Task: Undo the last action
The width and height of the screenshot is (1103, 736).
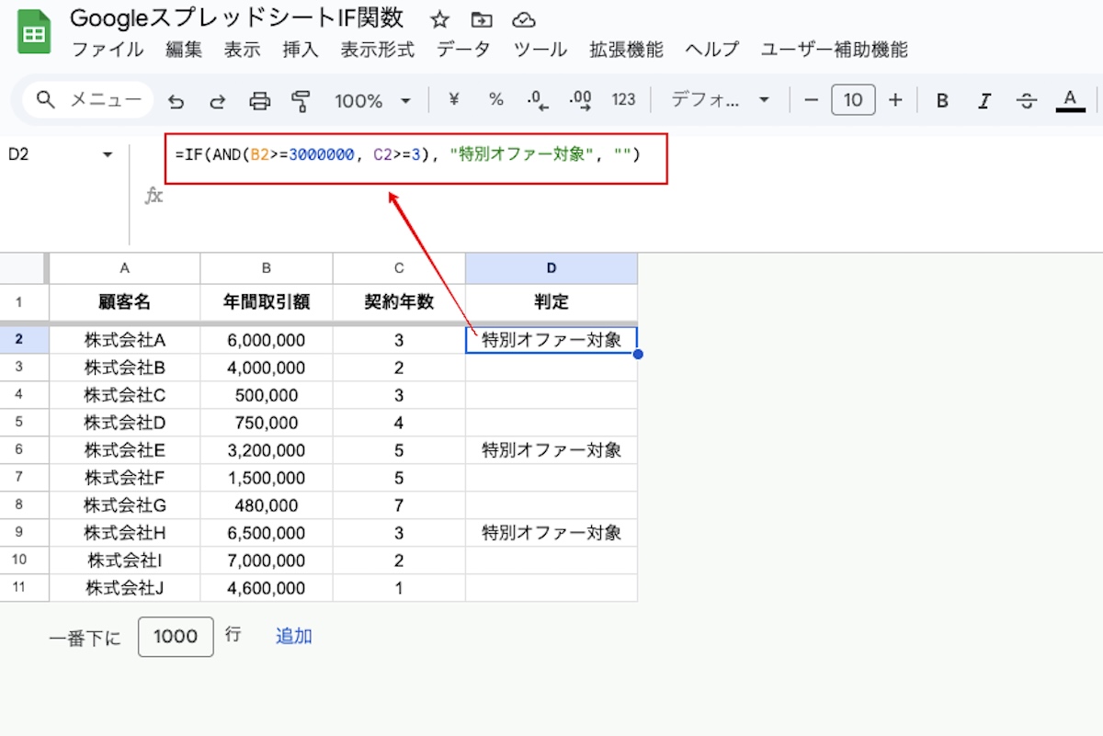Action: click(x=176, y=100)
